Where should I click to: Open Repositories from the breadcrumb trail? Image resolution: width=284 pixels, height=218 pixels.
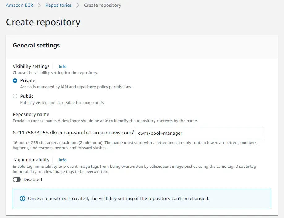click(x=58, y=5)
